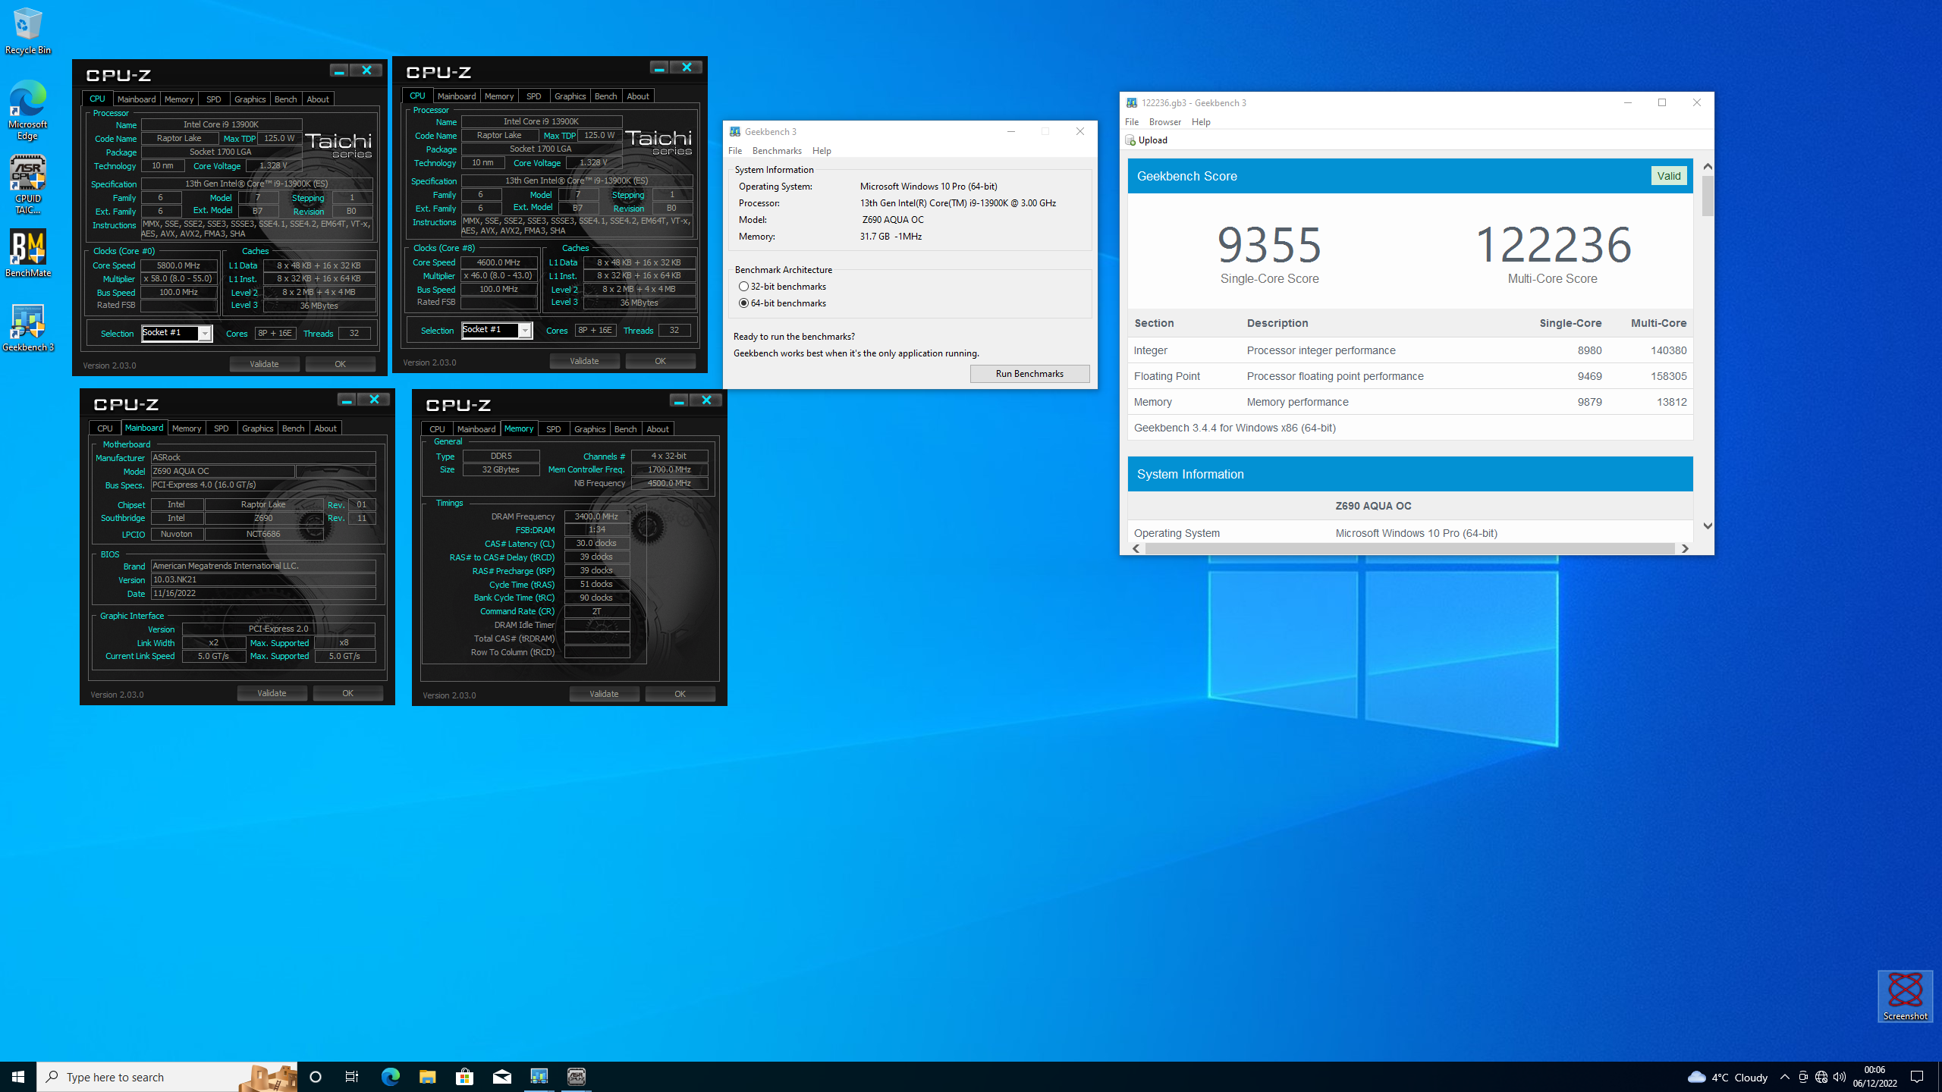This screenshot has height=1092, width=1942.
Task: Click the Core Speed 5800.0 MHz value
Action: pyautogui.click(x=179, y=265)
